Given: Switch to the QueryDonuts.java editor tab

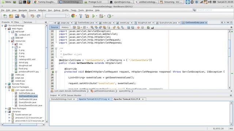Looking at the screenshot, I should 168,23.
